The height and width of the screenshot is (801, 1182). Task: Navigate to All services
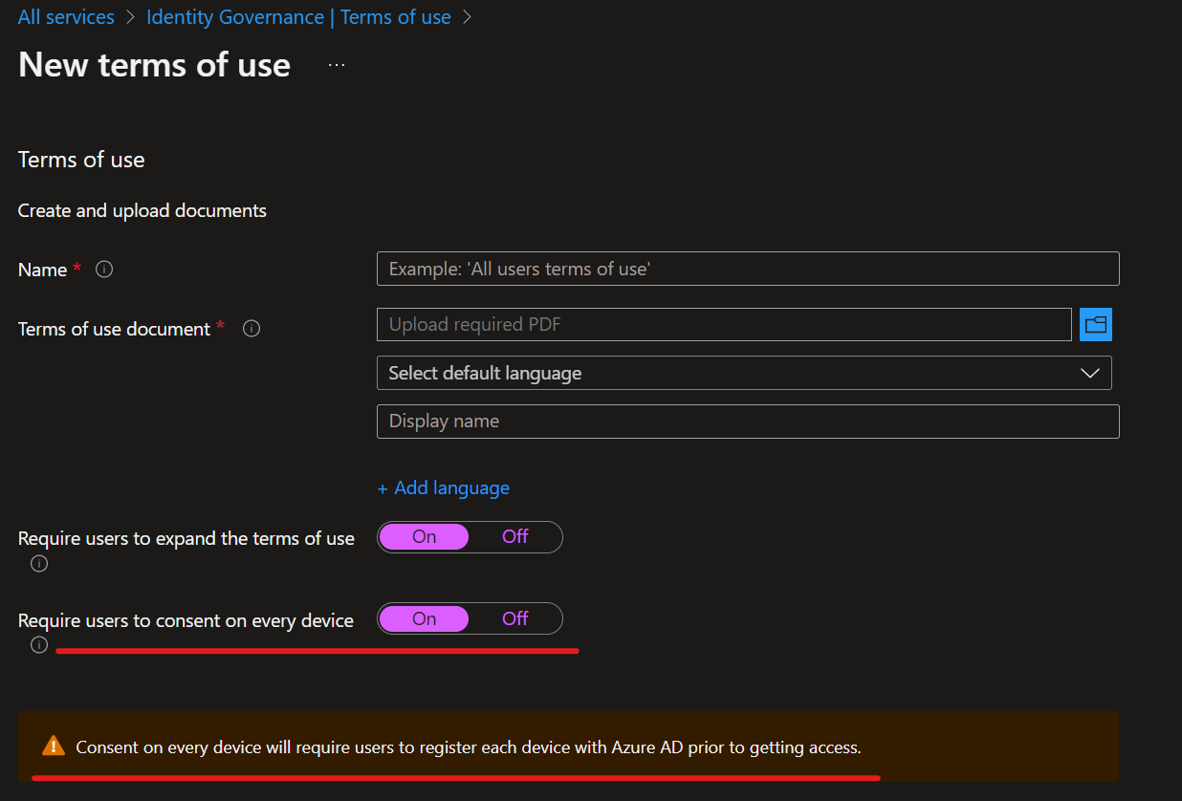[x=65, y=16]
